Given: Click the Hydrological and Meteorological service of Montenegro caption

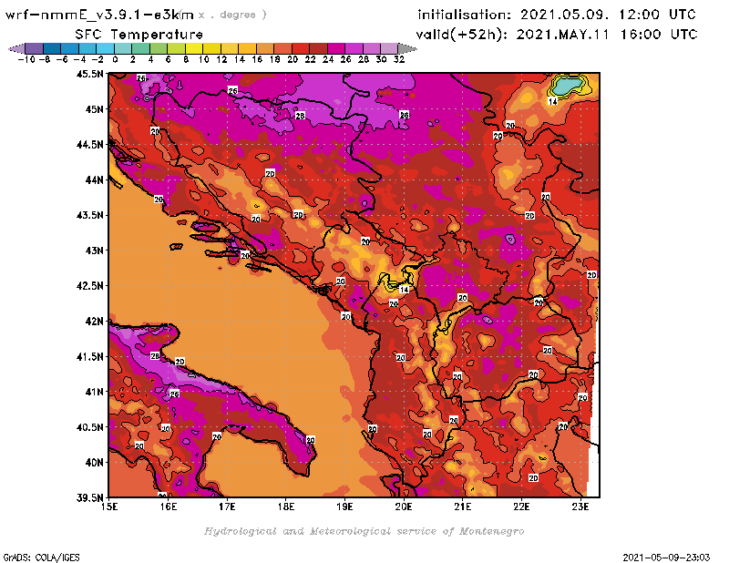Looking at the screenshot, I should click(x=364, y=531).
